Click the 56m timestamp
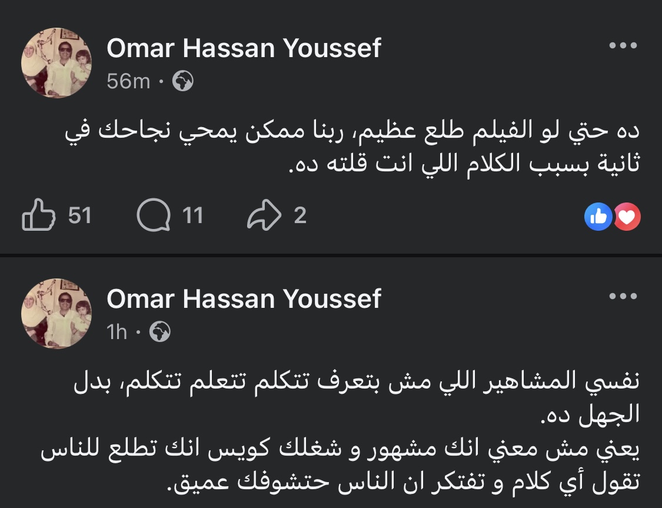Viewport: 662px width, 508px height. click(x=128, y=81)
